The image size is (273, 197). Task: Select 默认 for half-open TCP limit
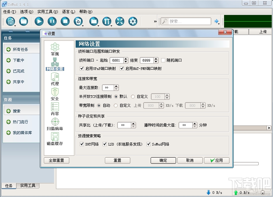[x=116, y=96]
